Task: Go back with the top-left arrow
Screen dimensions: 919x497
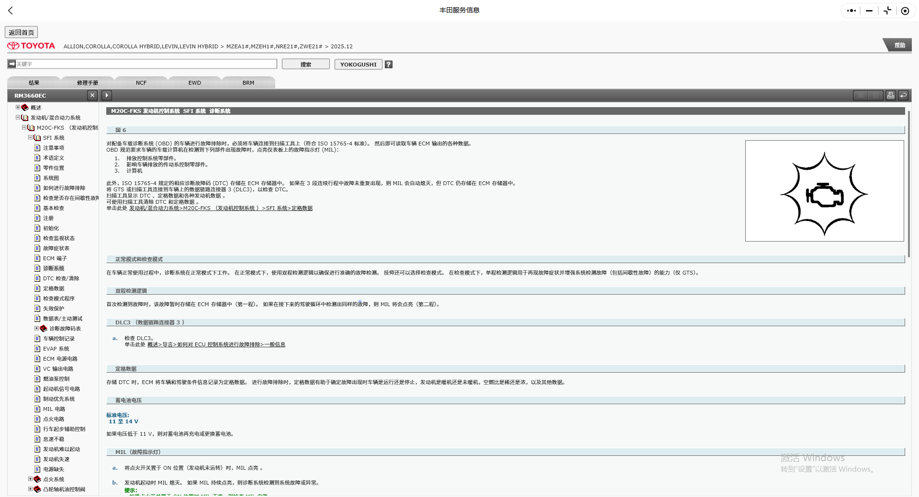Action: (11, 11)
